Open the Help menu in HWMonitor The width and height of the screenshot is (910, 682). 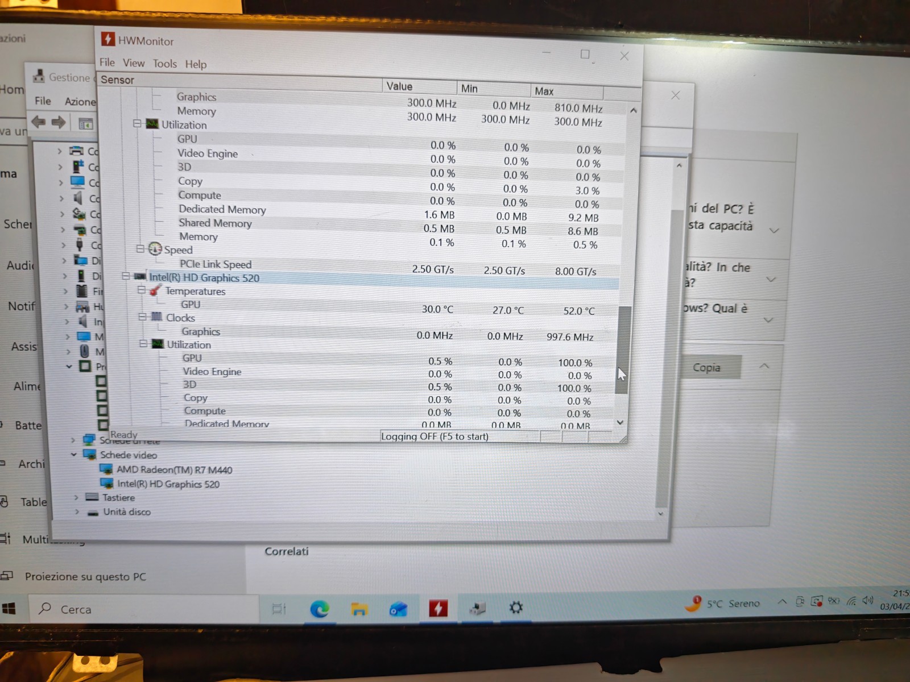[x=196, y=64]
